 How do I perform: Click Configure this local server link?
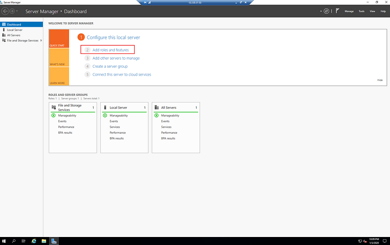(x=113, y=37)
